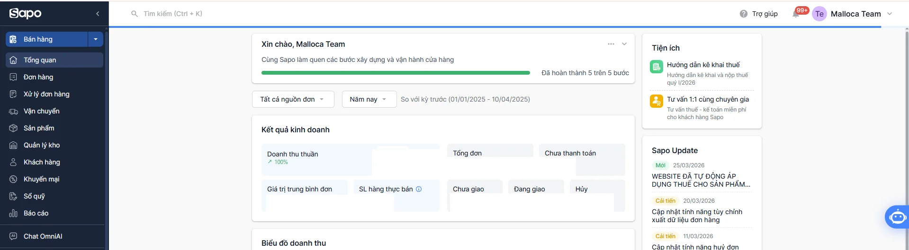909x250 pixels.
Task: Open Khuyến mại in the sidebar
Action: [x=54, y=179]
